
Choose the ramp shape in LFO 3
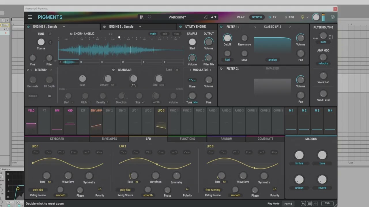click(x=261, y=152)
